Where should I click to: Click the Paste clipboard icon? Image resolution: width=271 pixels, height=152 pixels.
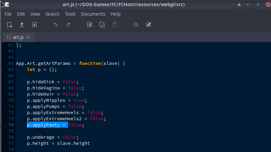click(x=115, y=25)
